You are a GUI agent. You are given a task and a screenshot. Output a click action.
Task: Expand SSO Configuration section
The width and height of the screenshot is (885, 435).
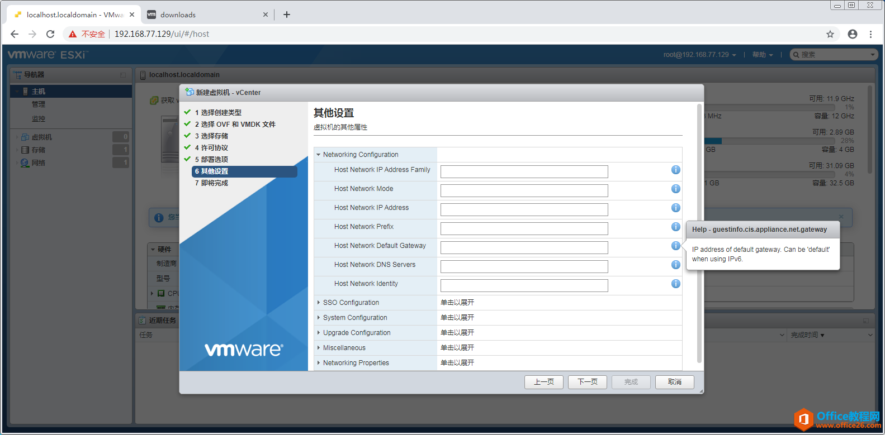[319, 303]
